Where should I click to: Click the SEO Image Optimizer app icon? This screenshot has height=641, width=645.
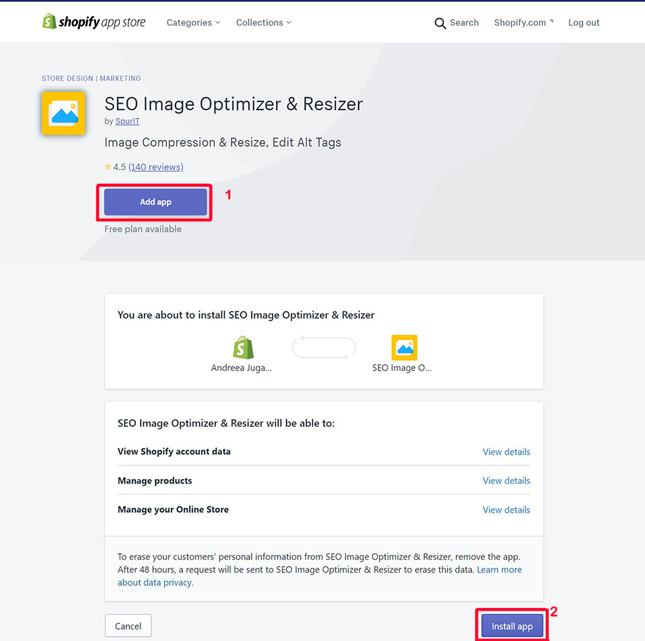tap(63, 113)
